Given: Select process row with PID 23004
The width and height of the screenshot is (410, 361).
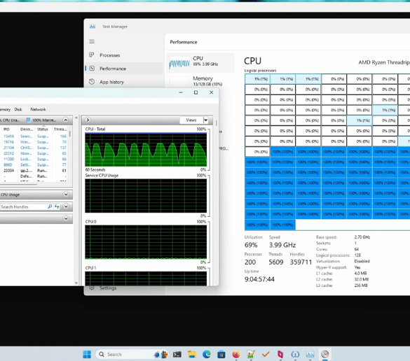Looking at the screenshot, I should [34, 171].
